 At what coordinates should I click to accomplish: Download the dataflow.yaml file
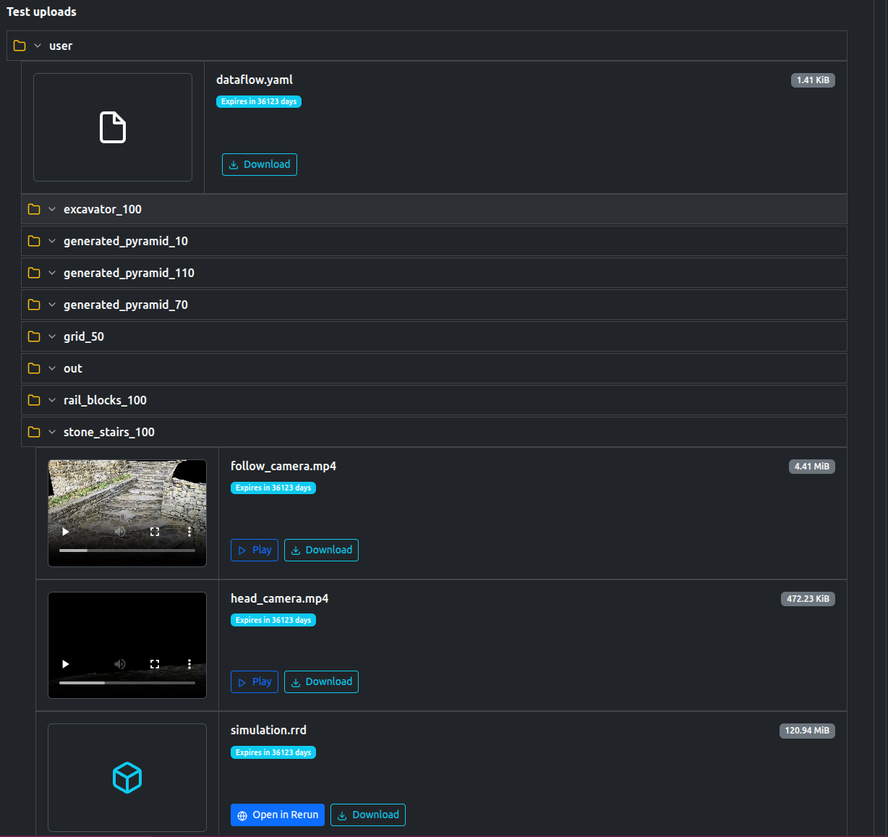[260, 164]
